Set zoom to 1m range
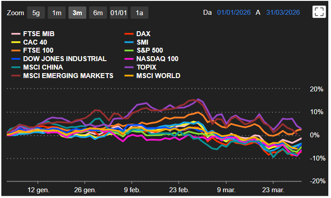 click(57, 12)
